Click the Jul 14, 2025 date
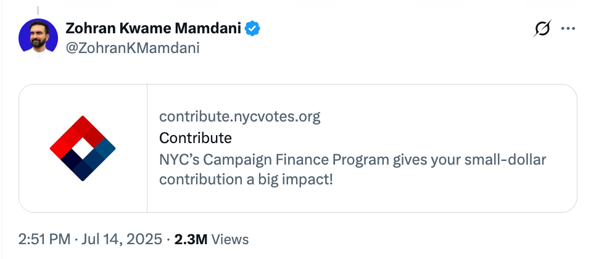The width and height of the screenshot is (591, 259). coord(120,239)
